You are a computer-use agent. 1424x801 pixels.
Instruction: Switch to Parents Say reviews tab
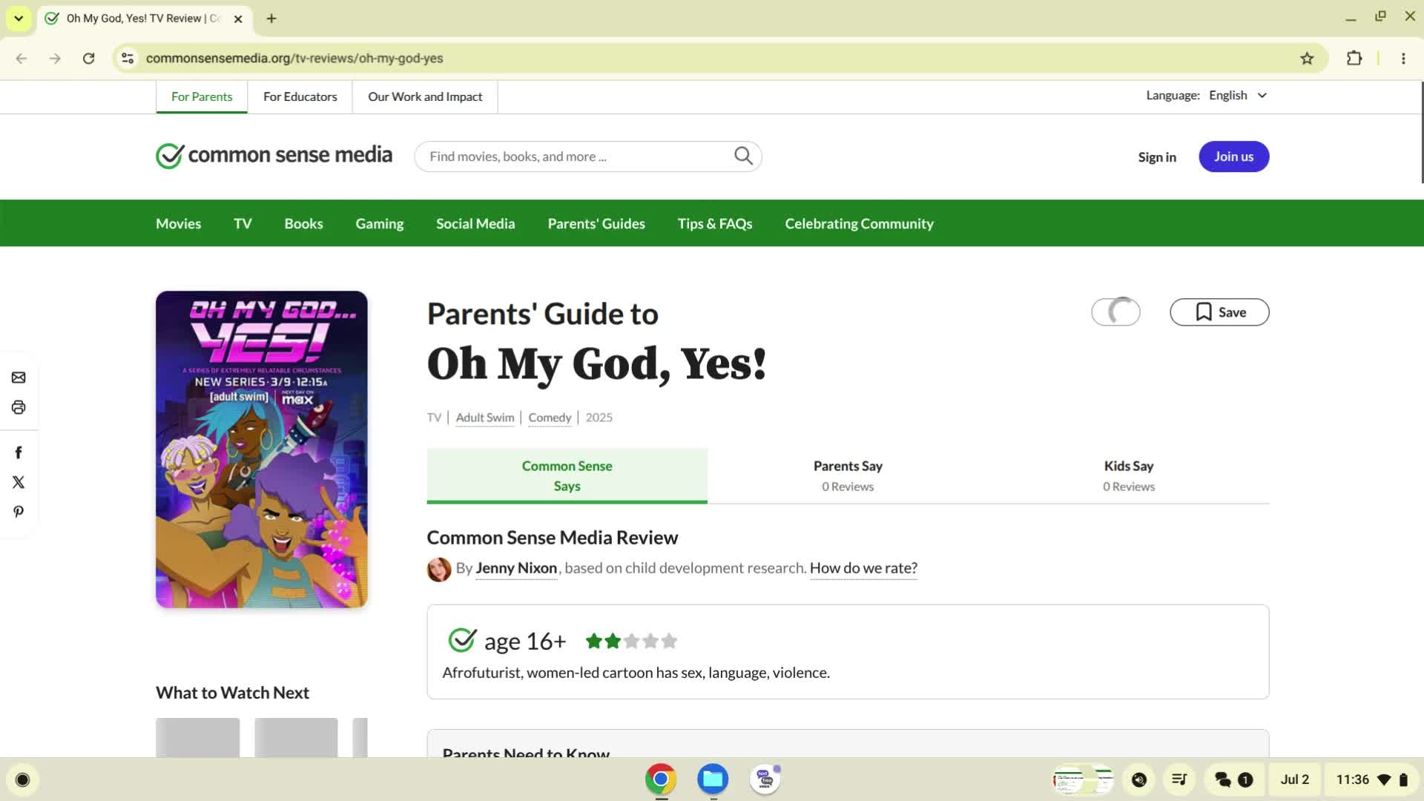[x=848, y=475]
